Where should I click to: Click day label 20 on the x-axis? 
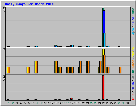point(84,103)
